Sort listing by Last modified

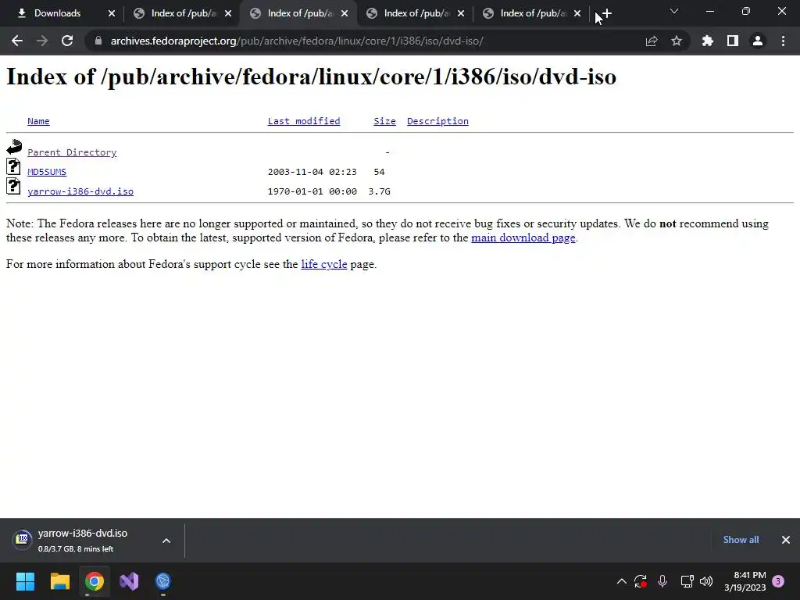coord(304,121)
